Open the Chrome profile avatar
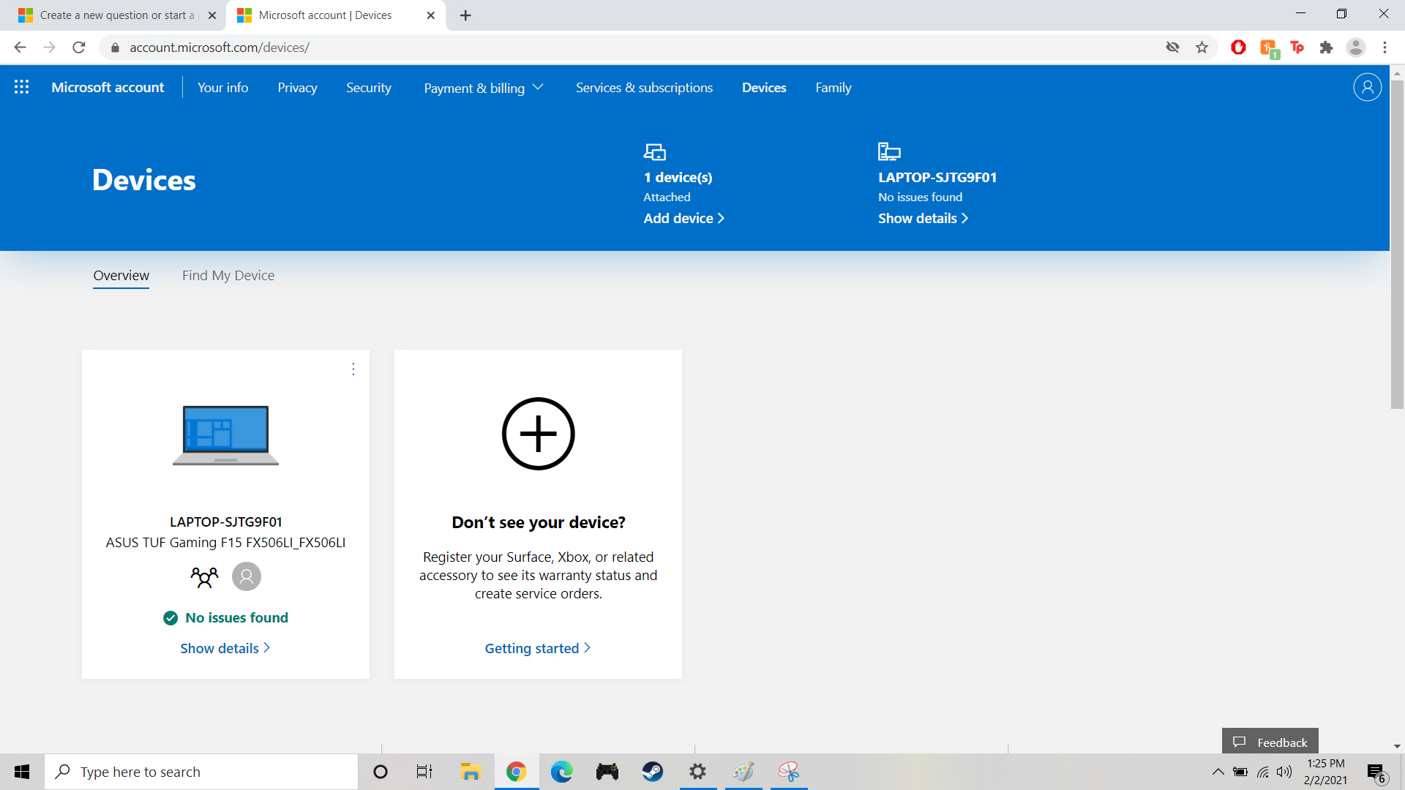1405x790 pixels. click(x=1355, y=48)
